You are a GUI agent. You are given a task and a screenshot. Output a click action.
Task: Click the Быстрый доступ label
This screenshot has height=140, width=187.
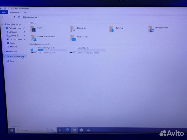[x=14, y=24]
